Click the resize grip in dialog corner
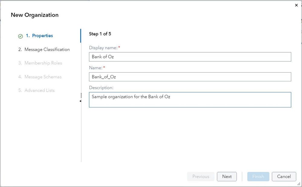This screenshot has height=187, width=302. pos(299,184)
